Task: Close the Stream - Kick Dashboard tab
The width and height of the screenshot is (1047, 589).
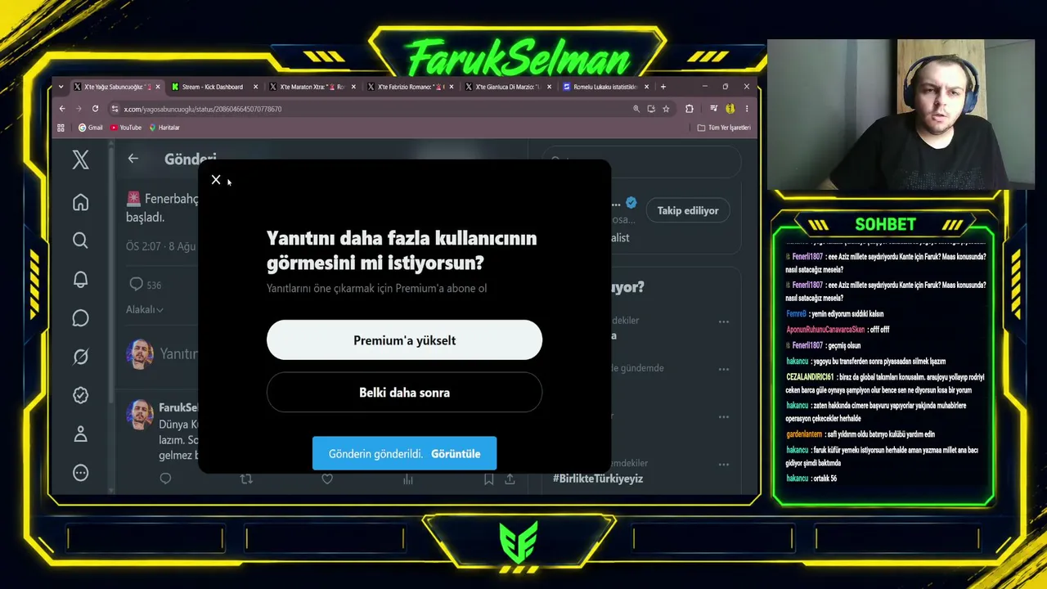Action: (x=255, y=87)
